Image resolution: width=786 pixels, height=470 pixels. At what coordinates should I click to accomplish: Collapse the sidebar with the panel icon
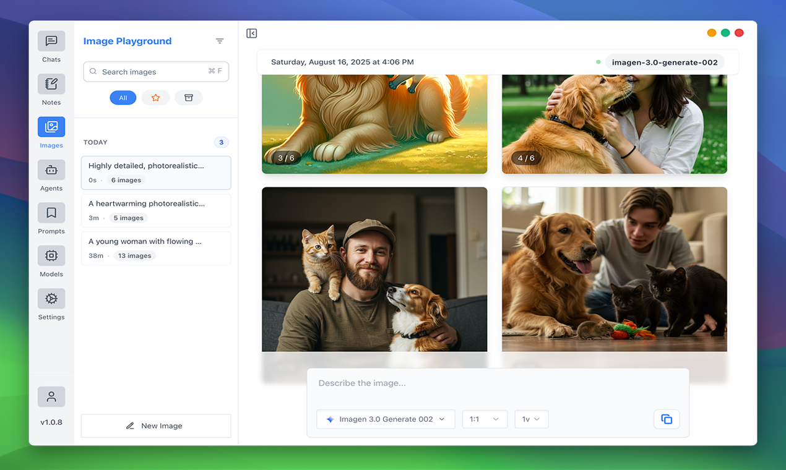click(x=251, y=33)
